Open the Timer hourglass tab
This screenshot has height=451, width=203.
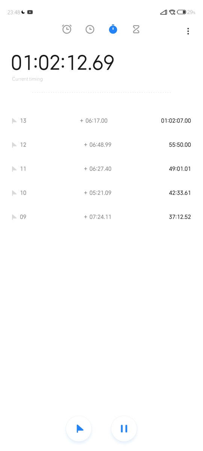click(x=136, y=29)
